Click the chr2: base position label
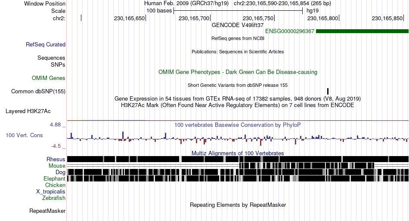 coord(59,18)
